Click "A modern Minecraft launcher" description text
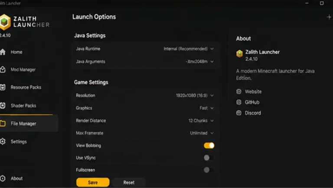This screenshot has height=188, width=333. (275, 74)
